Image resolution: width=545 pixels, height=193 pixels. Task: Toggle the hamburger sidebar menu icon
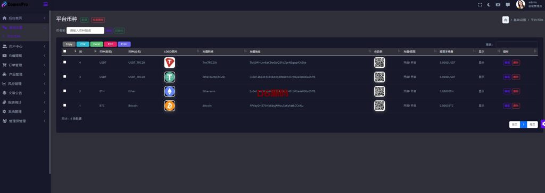pyautogui.click(x=46, y=4)
